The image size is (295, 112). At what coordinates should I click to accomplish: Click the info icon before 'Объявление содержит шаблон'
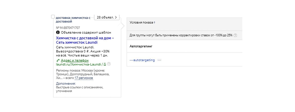pyautogui.click(x=58, y=33)
